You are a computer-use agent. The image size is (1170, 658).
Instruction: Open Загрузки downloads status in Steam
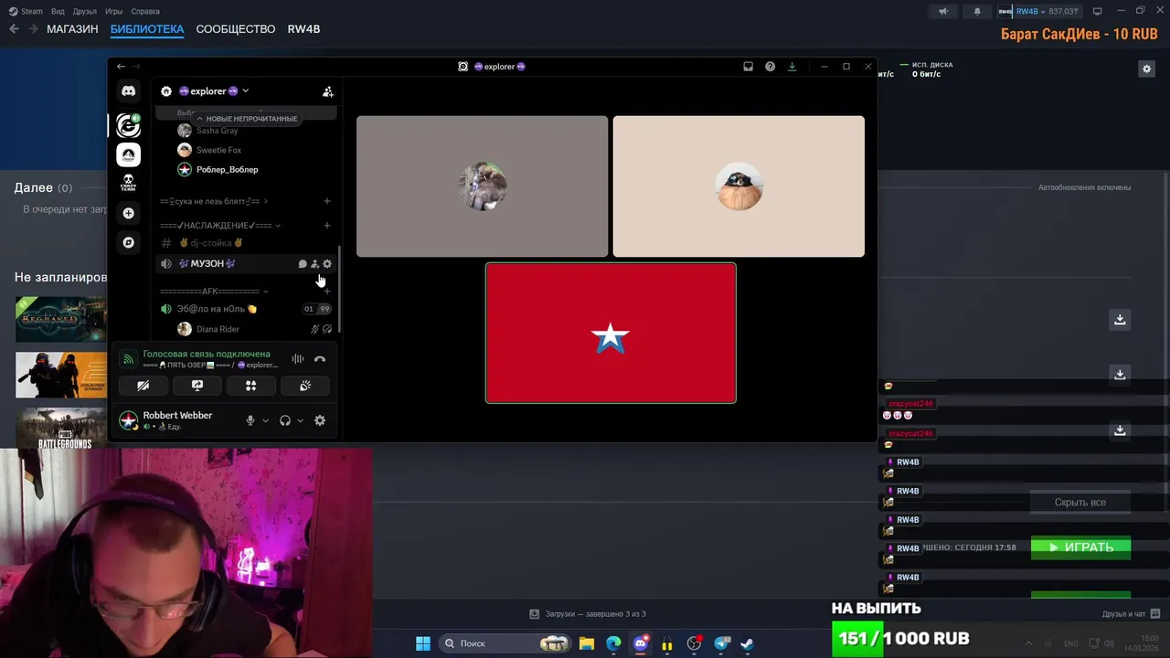pyautogui.click(x=588, y=613)
